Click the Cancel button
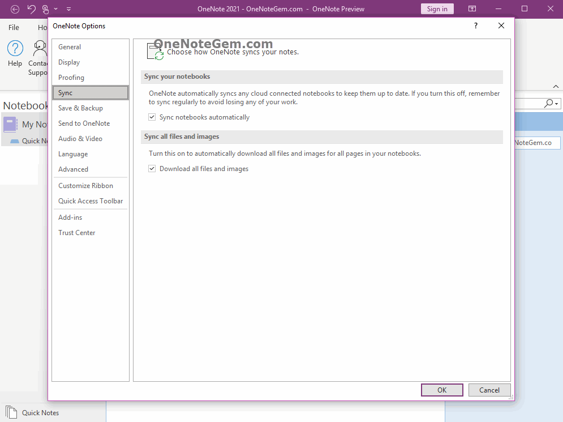The width and height of the screenshot is (563, 422). click(x=489, y=390)
